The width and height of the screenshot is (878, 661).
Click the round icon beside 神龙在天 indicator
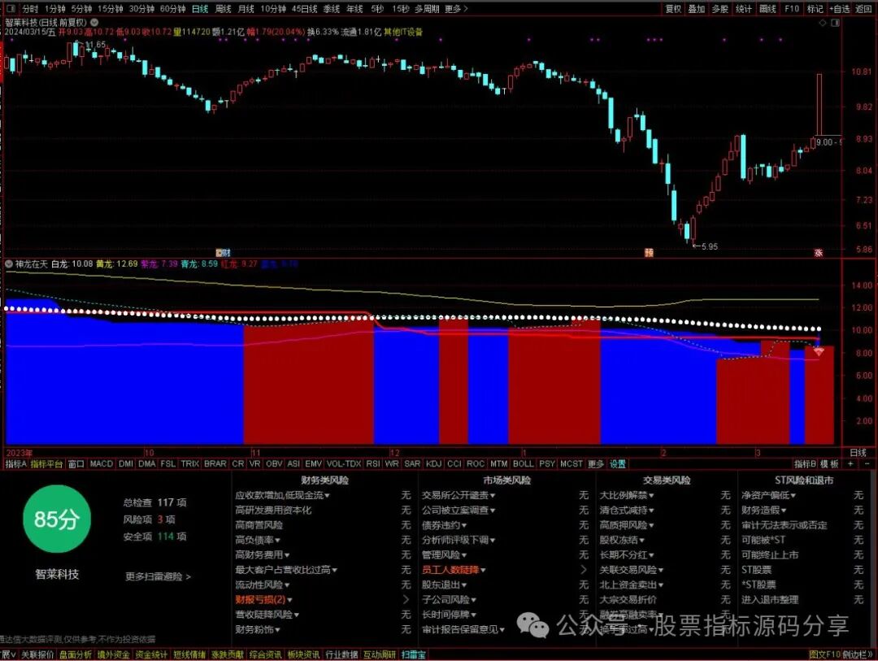(9, 264)
